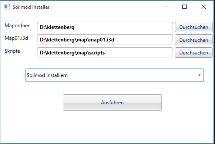215x144 pixels.
Task: Click the blank area below Ausführen button
Action: 112,127
